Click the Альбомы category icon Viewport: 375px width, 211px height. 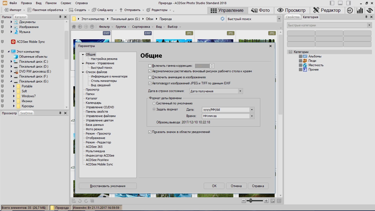pyautogui.click(x=305, y=56)
